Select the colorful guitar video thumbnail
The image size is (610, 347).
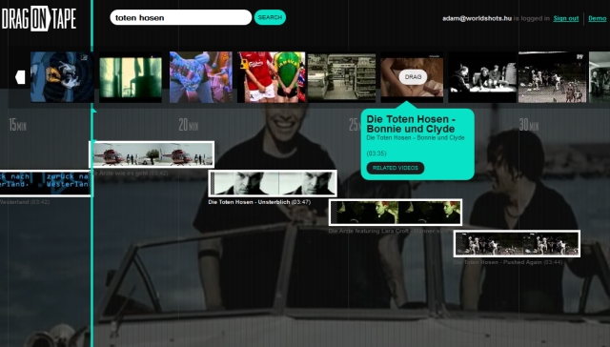pos(201,77)
